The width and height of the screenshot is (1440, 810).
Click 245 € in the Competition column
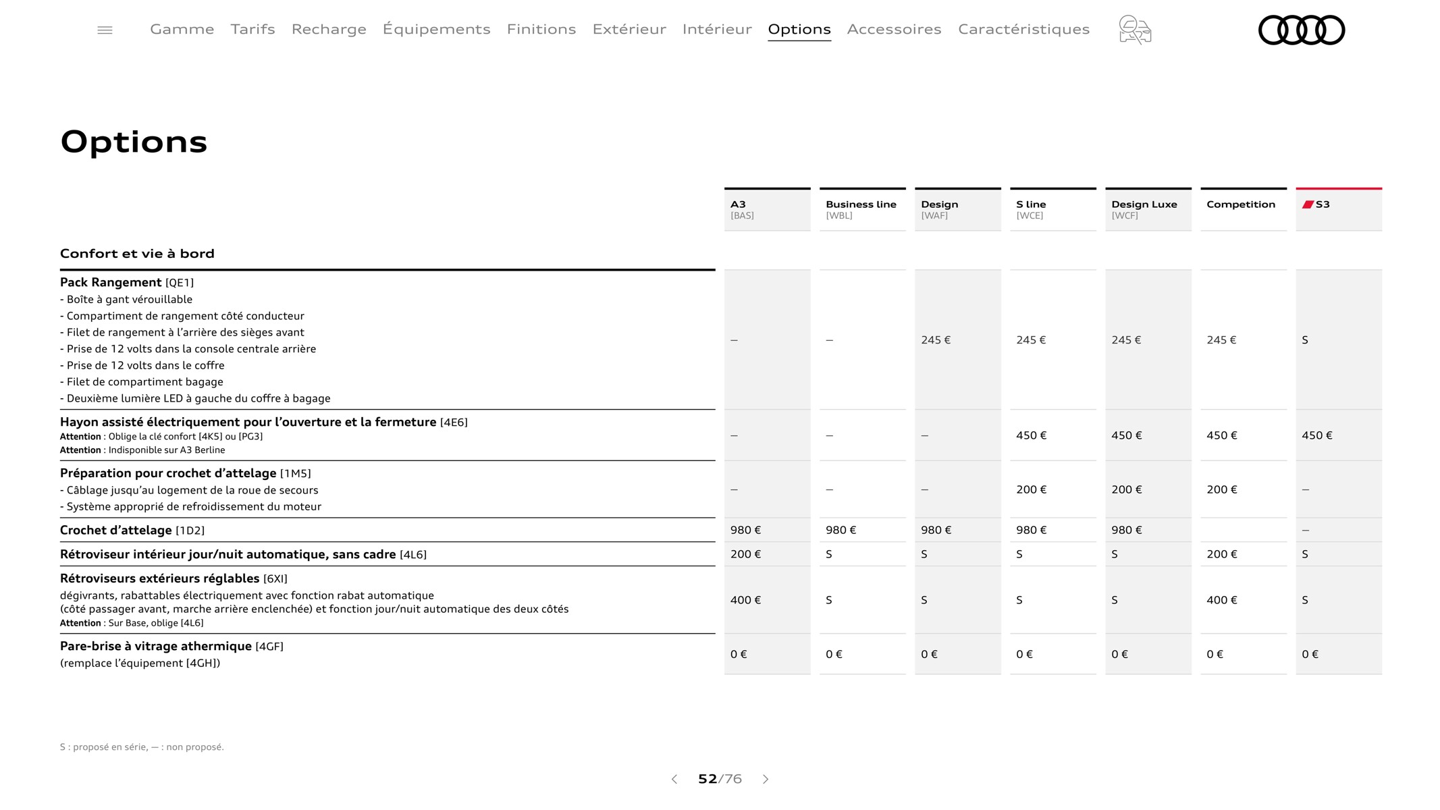pos(1221,340)
